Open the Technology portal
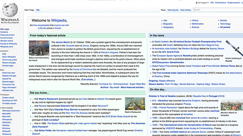This screenshot has width=243, height=136. point(225,24)
